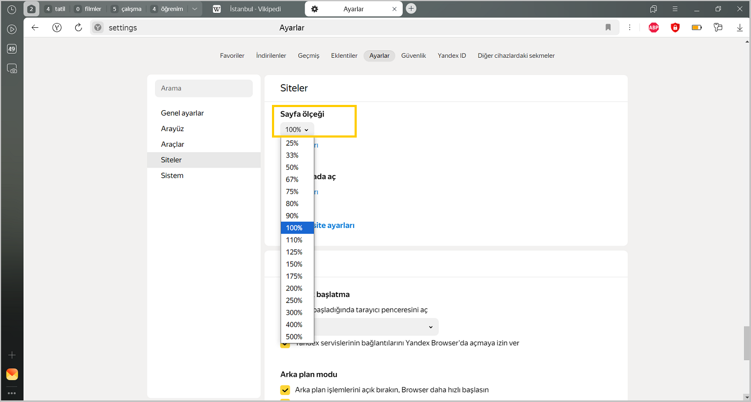Click the Arama search field in settings
The image size is (751, 402).
point(204,88)
